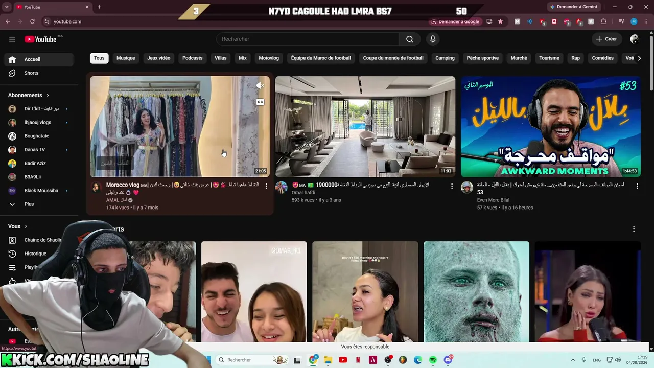
Task: Select the Motovlog filter chip
Action: point(269,58)
